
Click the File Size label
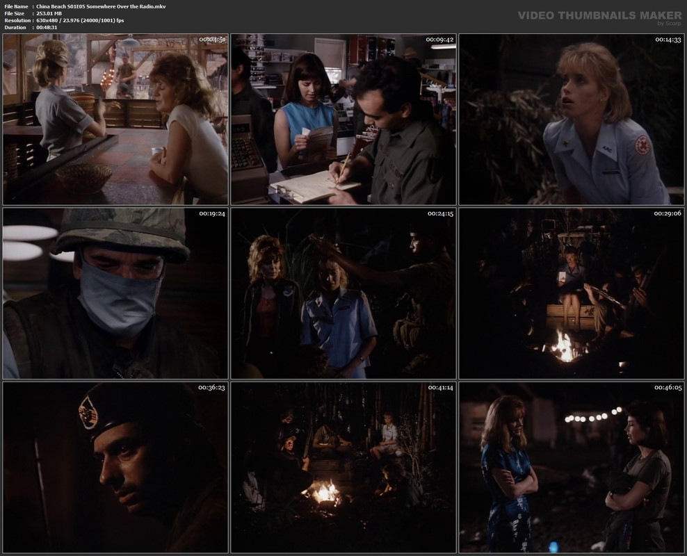tap(15, 14)
